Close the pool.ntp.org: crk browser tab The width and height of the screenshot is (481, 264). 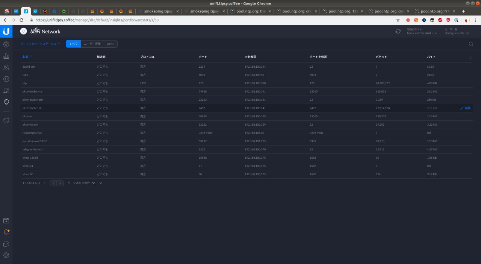click(x=316, y=11)
